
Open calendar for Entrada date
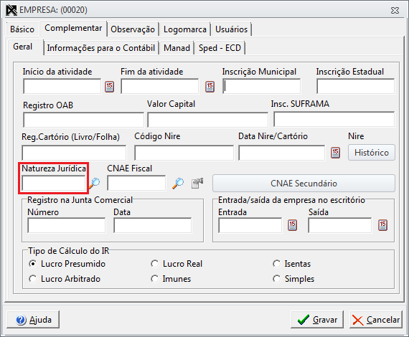[292, 225]
